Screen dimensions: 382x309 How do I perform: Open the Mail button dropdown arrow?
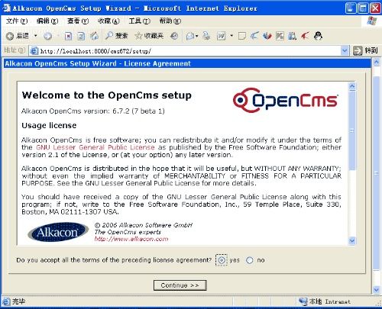[x=197, y=36]
